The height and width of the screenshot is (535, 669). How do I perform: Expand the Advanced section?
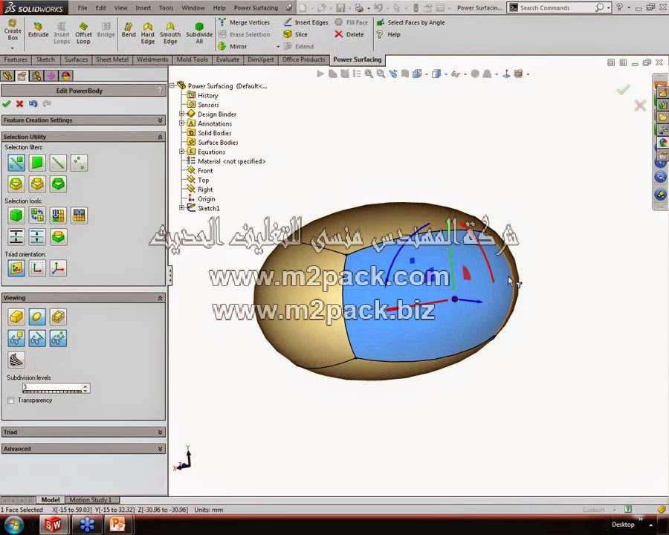[x=160, y=449]
